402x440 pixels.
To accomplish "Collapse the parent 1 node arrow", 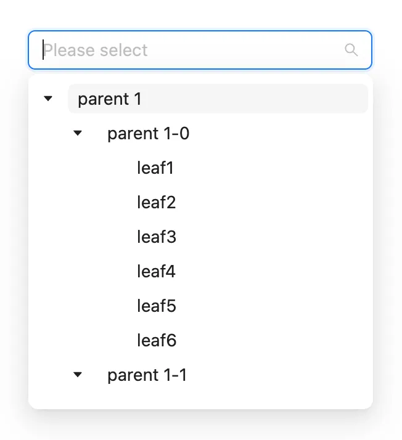I will 48,99.
